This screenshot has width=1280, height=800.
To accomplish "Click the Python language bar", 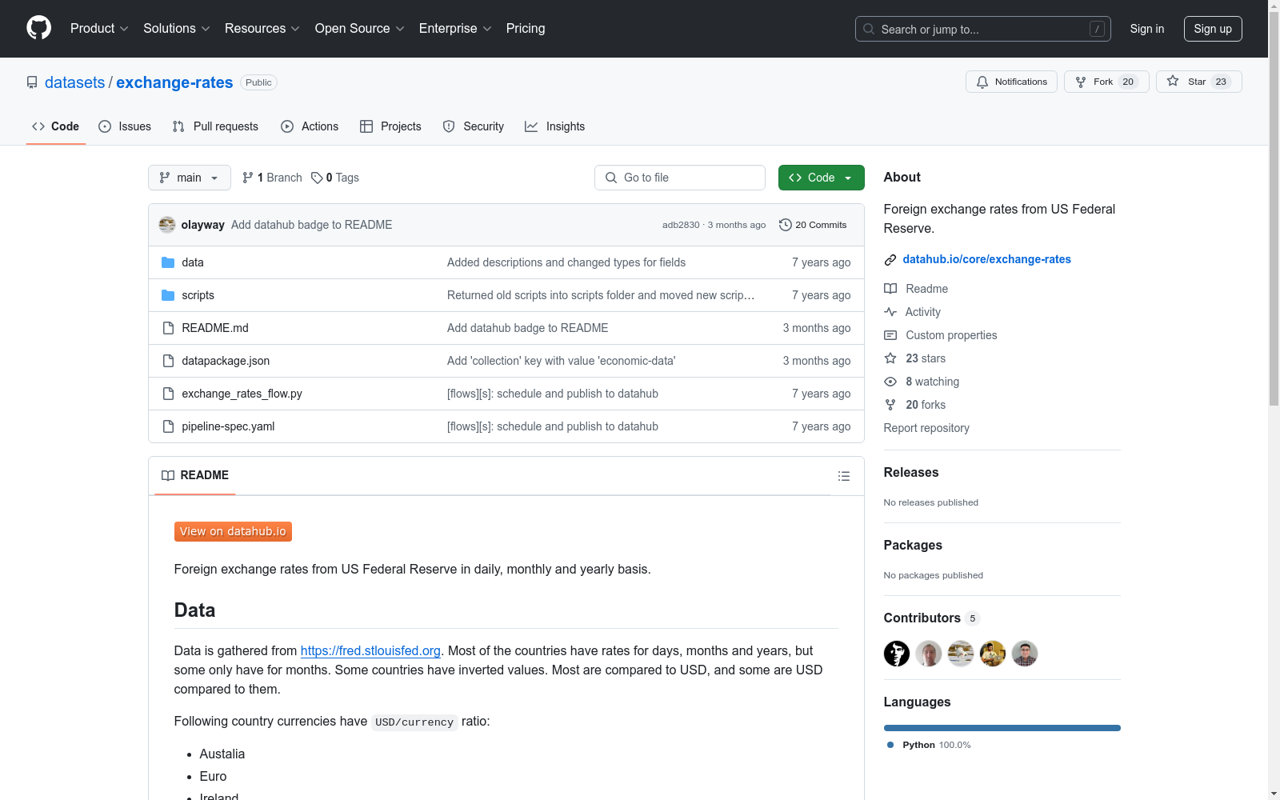I will (x=1002, y=728).
